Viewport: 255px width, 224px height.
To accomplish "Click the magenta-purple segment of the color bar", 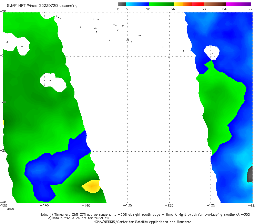I will click(x=238, y=4).
